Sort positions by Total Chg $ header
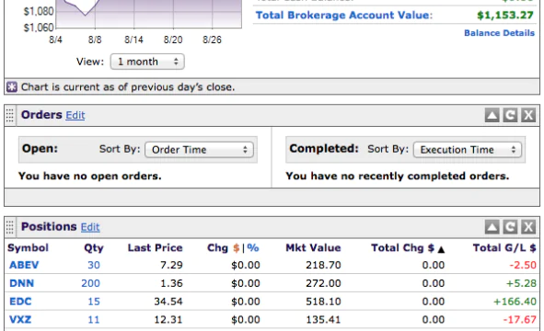The width and height of the screenshot is (544, 331). (x=402, y=248)
